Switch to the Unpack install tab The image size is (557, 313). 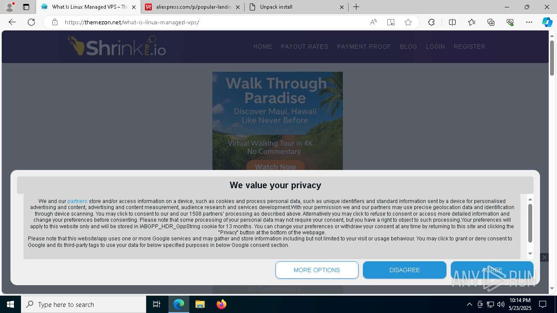click(296, 7)
